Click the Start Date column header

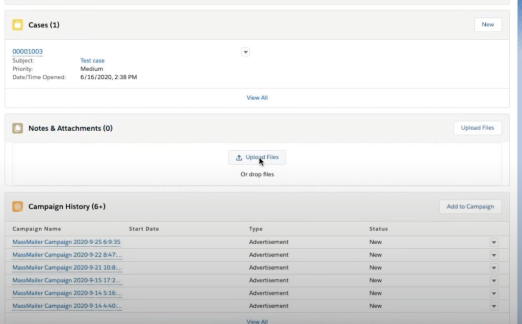click(144, 229)
